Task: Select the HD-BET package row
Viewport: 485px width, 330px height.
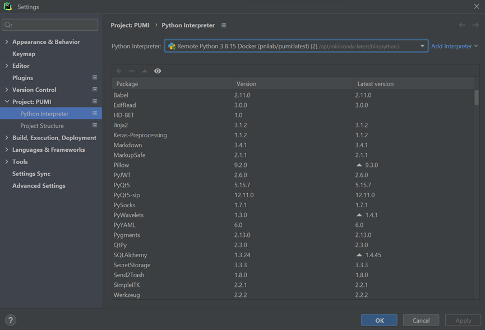Action: click(293, 115)
